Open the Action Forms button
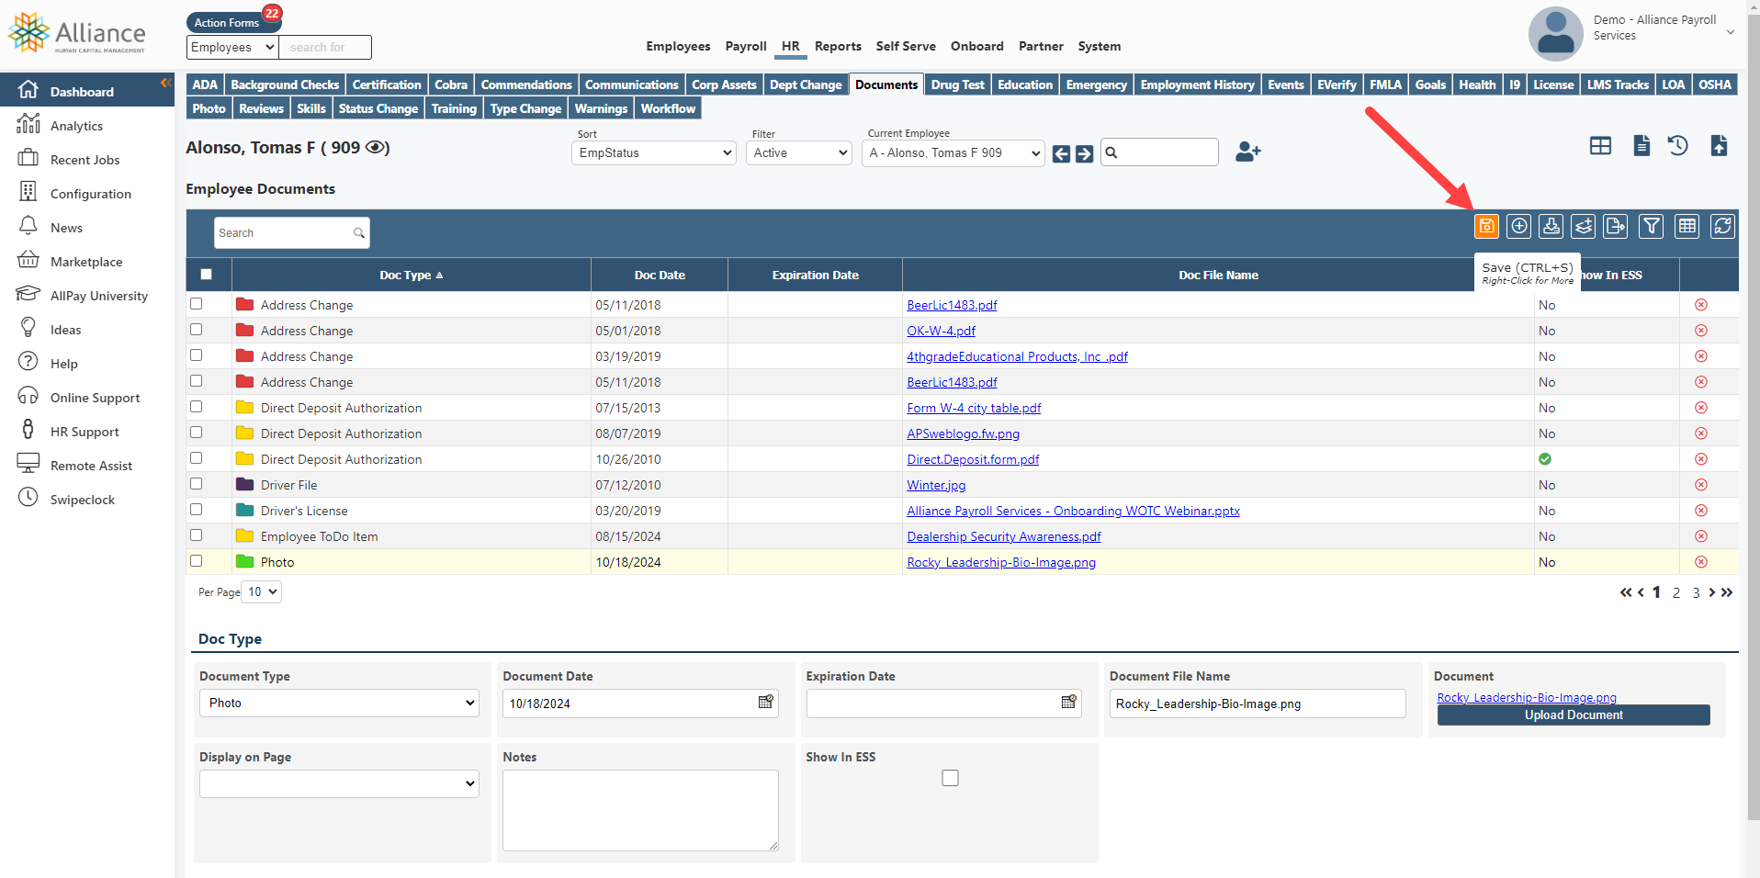1760x878 pixels. coord(226,22)
